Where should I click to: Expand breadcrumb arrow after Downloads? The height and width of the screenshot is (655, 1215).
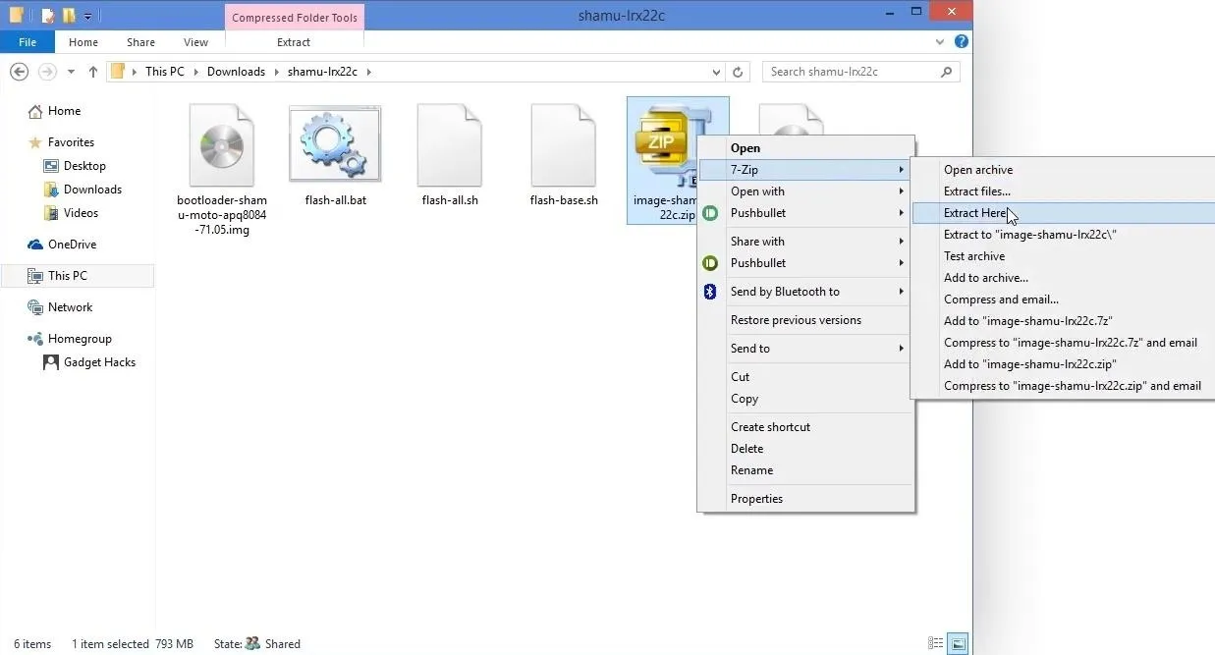coord(276,72)
